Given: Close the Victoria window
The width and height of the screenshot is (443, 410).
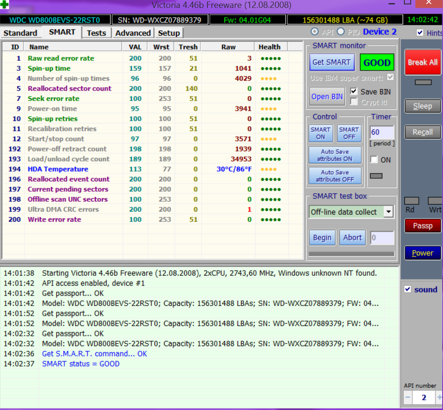Looking at the screenshot, I should coord(428,3).
